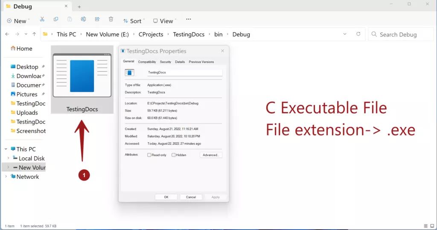Click This PC in breadcrumb
Screen dimensions: 437x230
(x=66, y=34)
